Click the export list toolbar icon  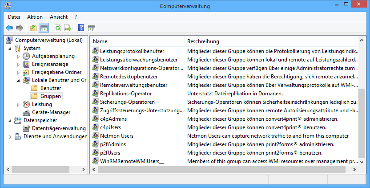tap(68, 28)
